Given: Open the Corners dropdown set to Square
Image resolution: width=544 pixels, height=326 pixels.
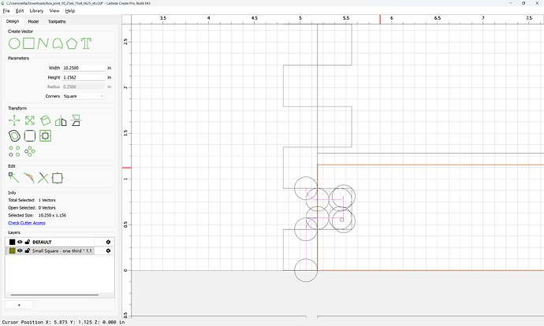Looking at the screenshot, I should (x=84, y=96).
